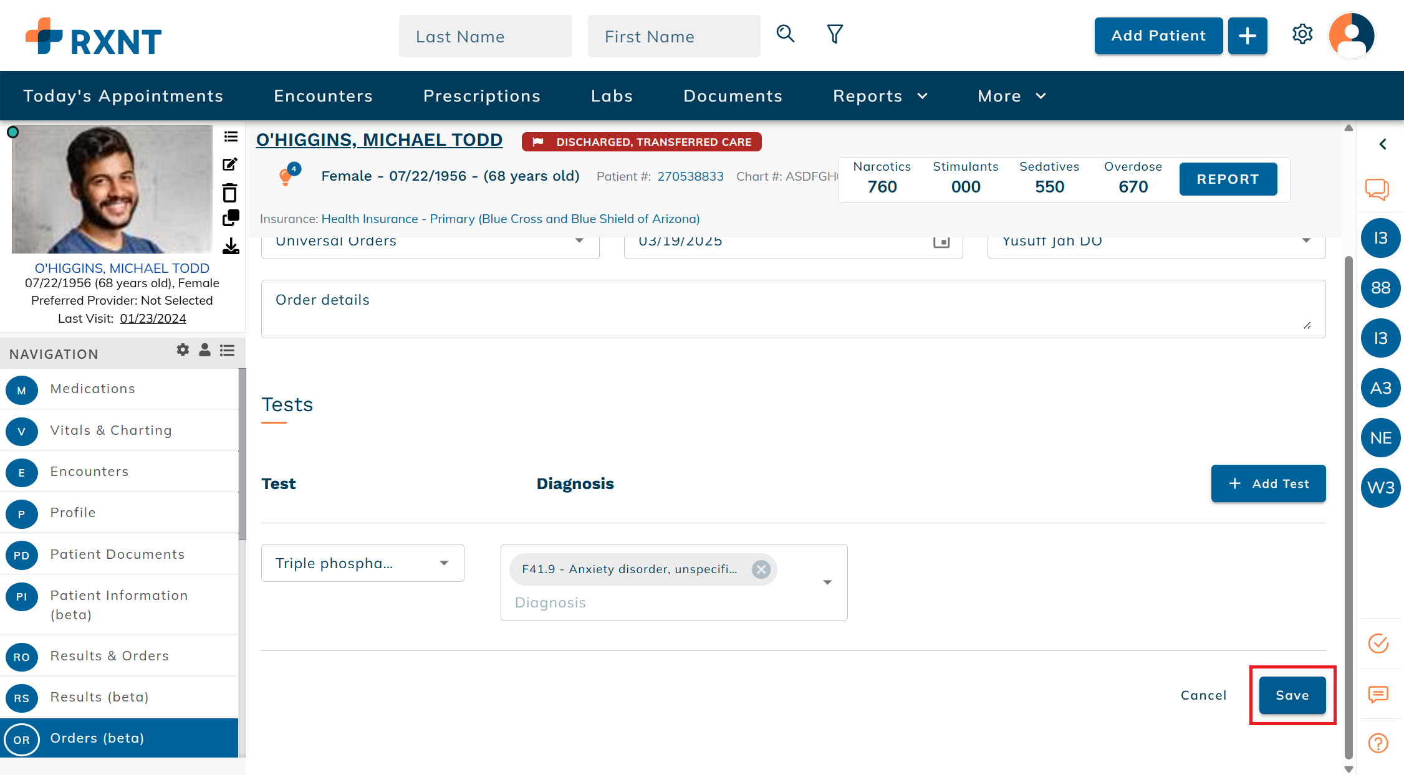Click the trash icon beside patient photo
Viewport: 1404px width, 775px height.
tap(230, 193)
